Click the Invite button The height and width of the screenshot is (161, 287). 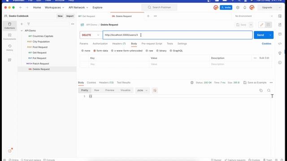pyautogui.click(x=226, y=8)
